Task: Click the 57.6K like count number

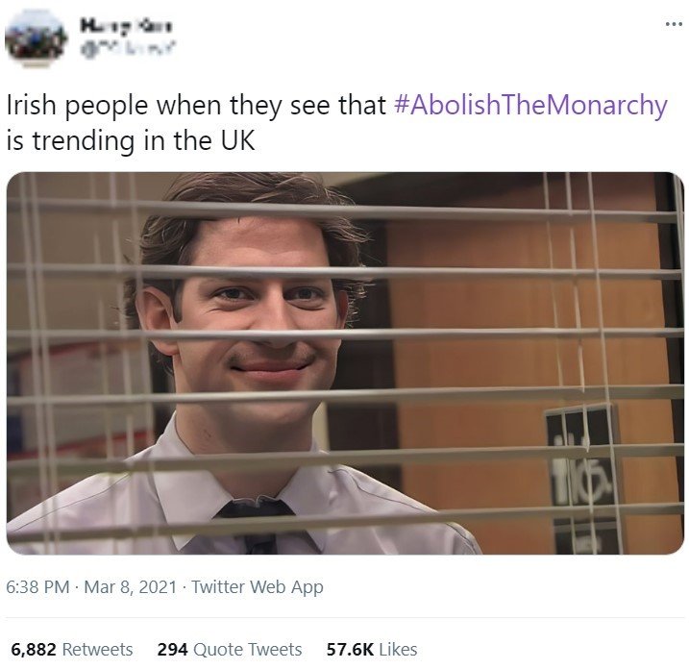Action: pyautogui.click(x=350, y=649)
